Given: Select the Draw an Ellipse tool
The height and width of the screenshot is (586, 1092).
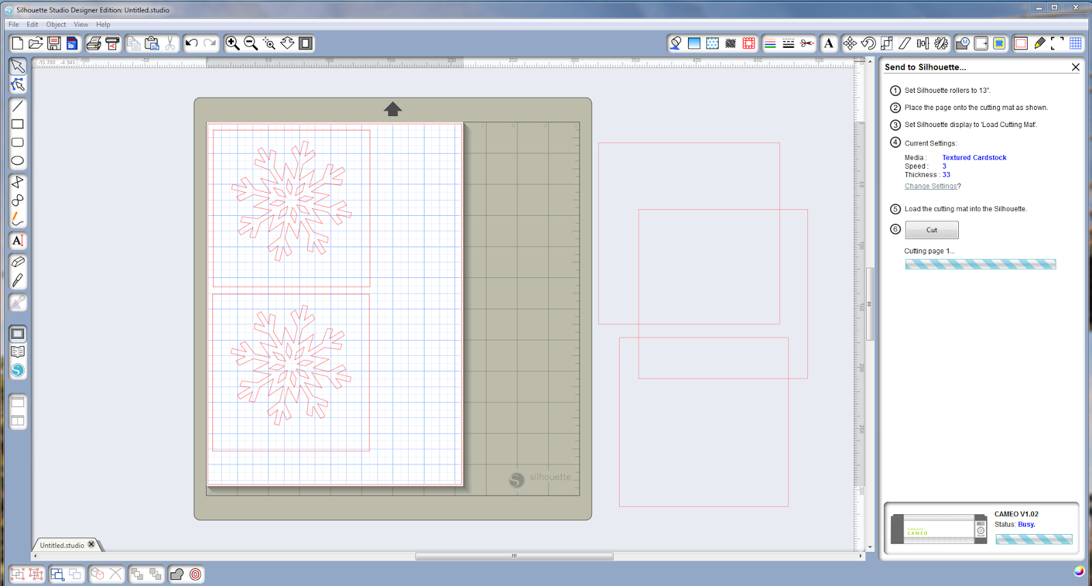Looking at the screenshot, I should [x=18, y=161].
